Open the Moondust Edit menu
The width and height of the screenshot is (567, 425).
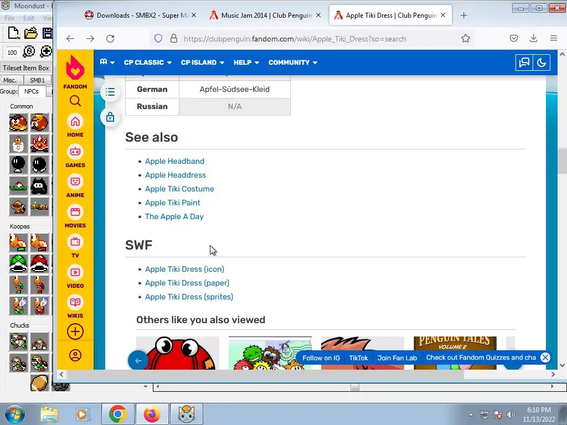click(x=29, y=18)
